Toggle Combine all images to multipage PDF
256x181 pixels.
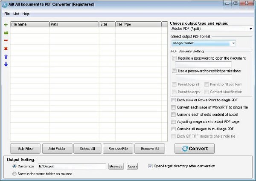[x=173, y=129]
